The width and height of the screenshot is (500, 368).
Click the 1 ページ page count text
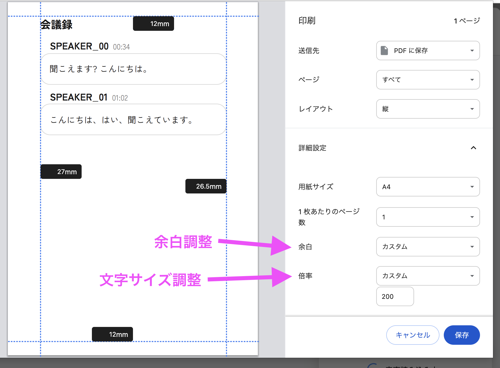467,21
